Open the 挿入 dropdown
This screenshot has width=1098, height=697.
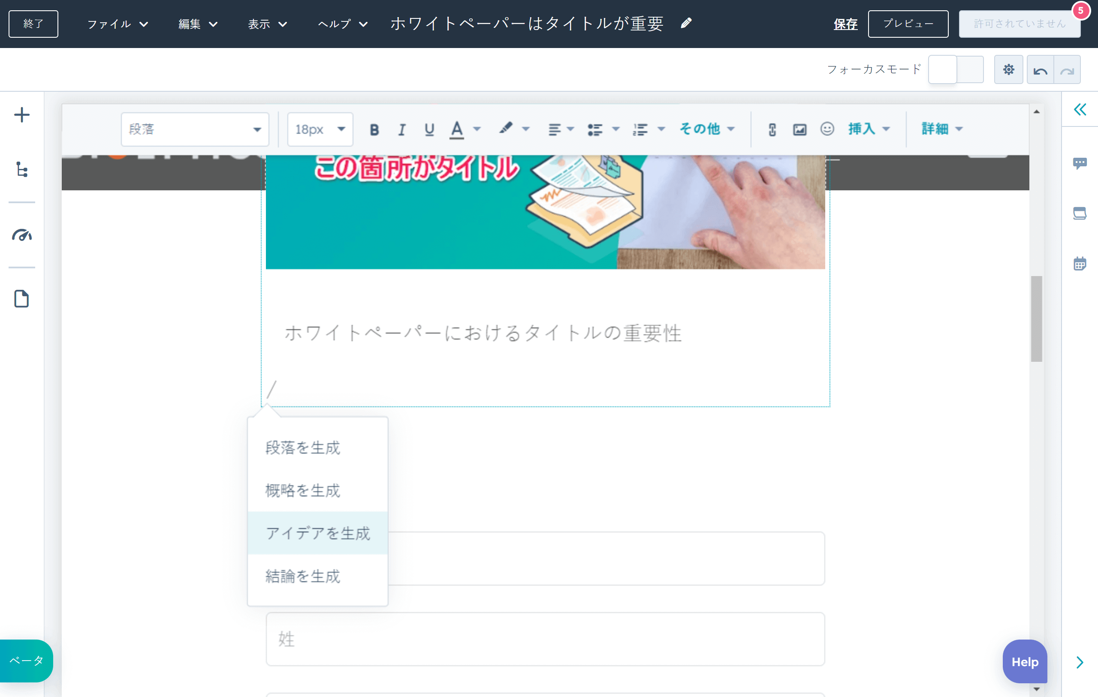click(869, 129)
